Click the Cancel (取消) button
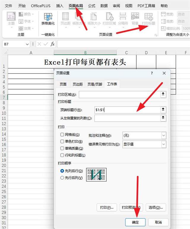This screenshot has width=190, height=229. 158,222
